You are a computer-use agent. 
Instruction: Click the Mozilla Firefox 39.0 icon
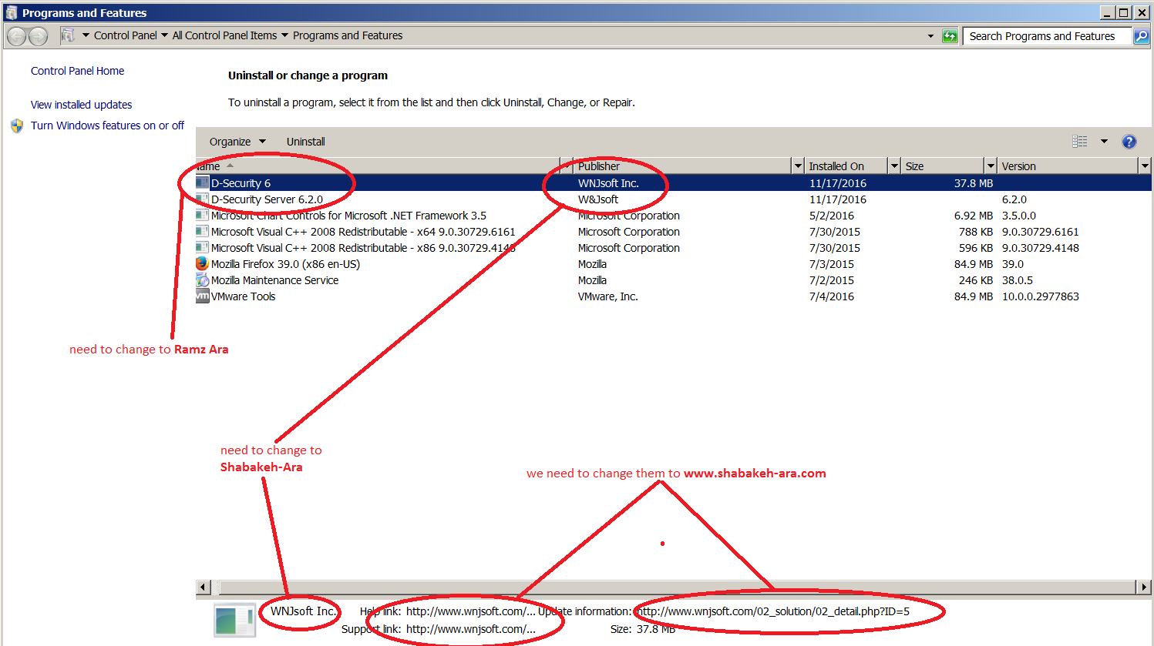click(202, 264)
